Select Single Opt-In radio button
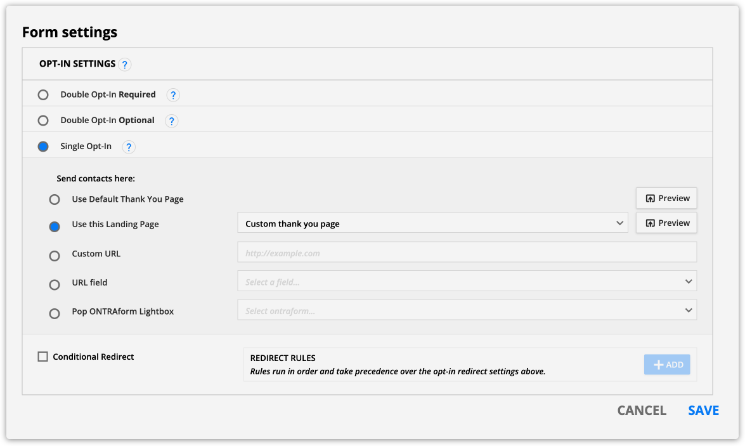Viewport: 745px width, 446px height. [43, 147]
